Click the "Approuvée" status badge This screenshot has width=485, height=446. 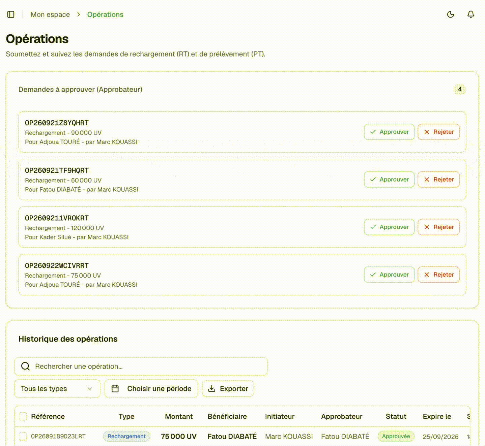coord(396,436)
